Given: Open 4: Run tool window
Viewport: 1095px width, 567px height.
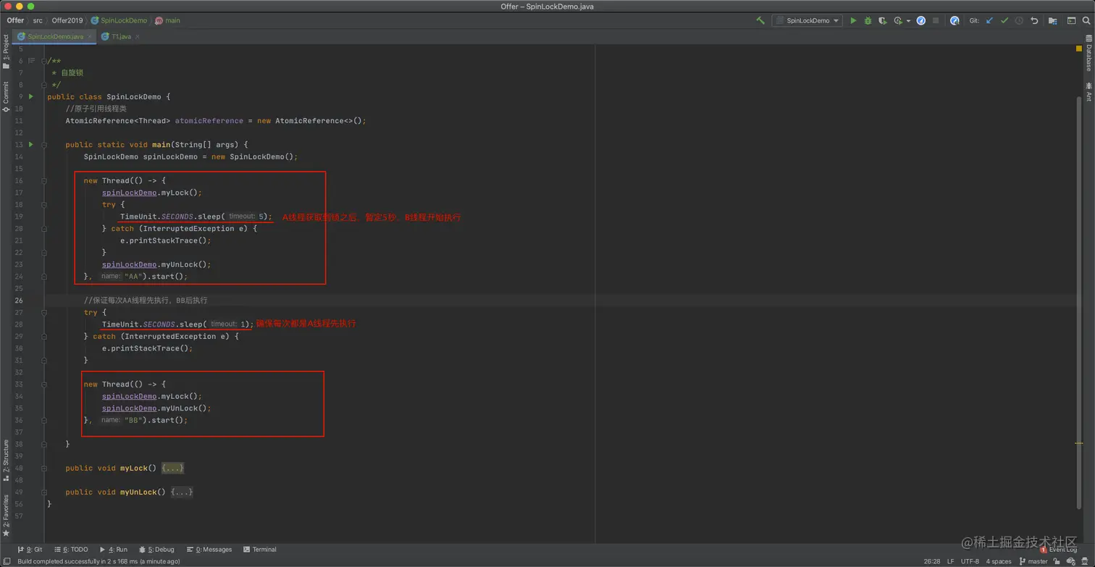Looking at the screenshot, I should [x=113, y=550].
